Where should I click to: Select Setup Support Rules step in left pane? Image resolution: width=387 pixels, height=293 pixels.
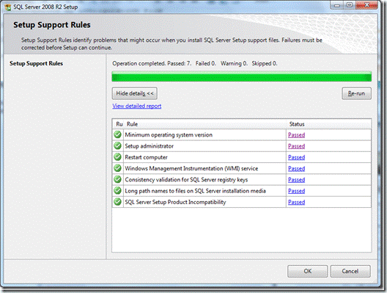(37, 64)
